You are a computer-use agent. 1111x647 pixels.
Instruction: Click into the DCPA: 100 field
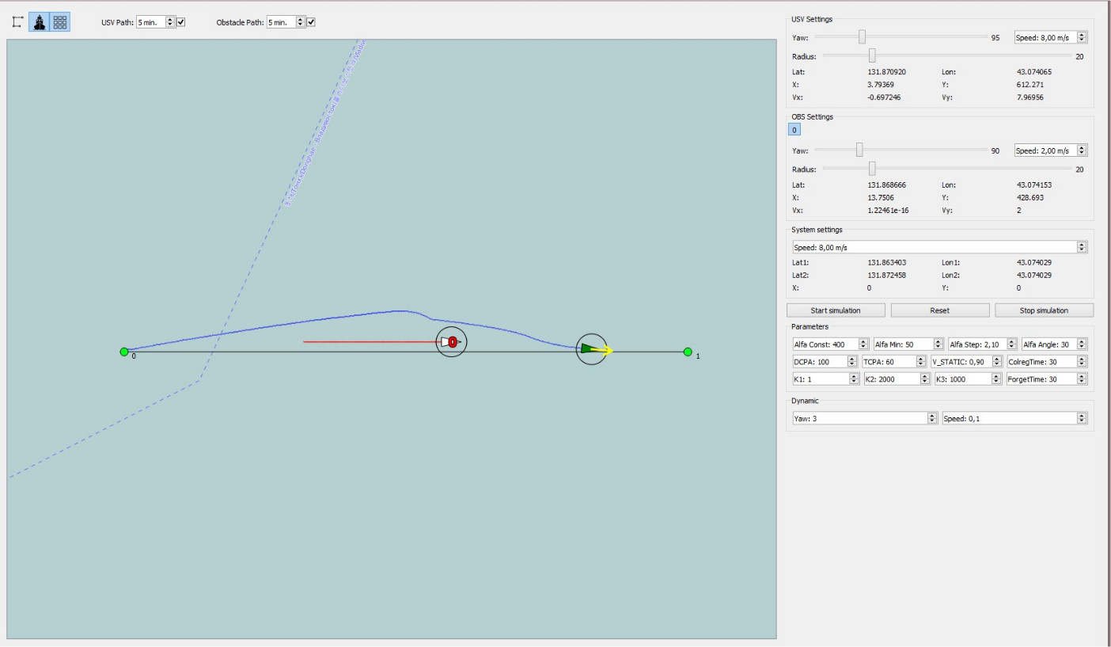pos(819,362)
